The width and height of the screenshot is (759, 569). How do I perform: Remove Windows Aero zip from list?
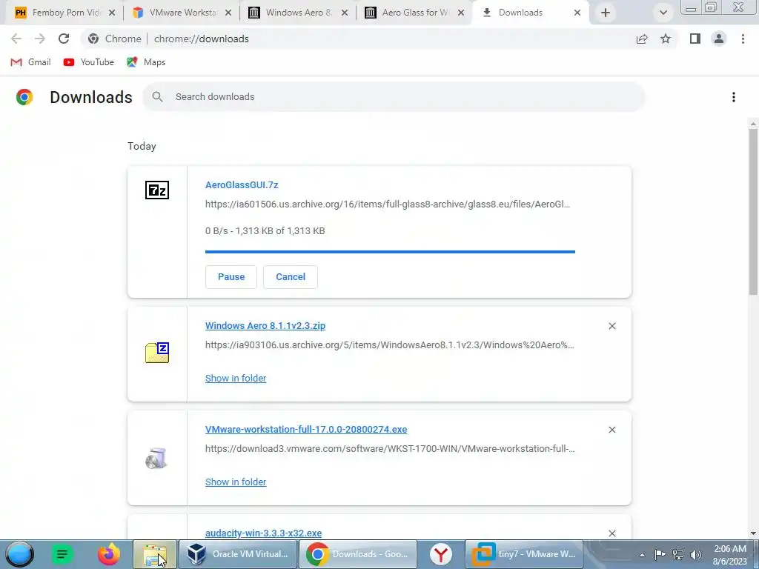click(611, 326)
